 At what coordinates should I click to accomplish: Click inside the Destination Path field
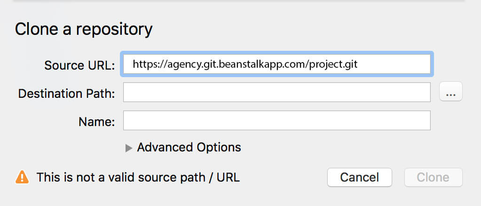coord(276,92)
